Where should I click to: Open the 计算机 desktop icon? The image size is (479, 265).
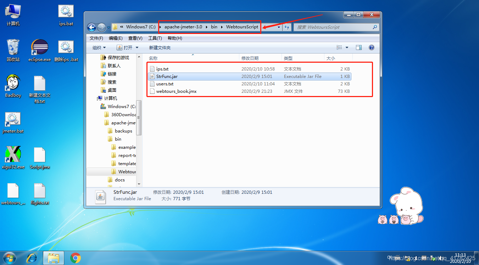[x=13, y=15]
